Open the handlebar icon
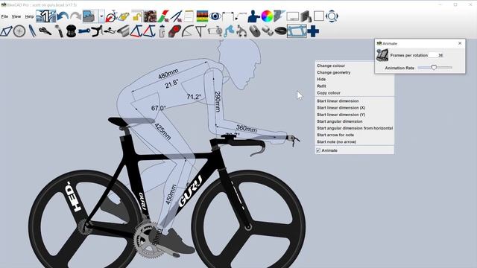The width and height of the screenshot is (477, 268). (97, 31)
